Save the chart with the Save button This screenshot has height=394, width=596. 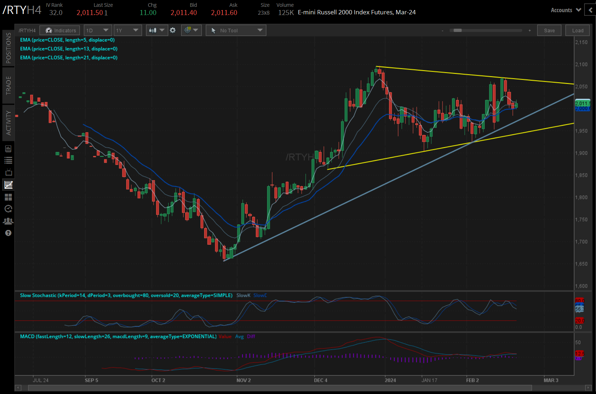coord(549,30)
